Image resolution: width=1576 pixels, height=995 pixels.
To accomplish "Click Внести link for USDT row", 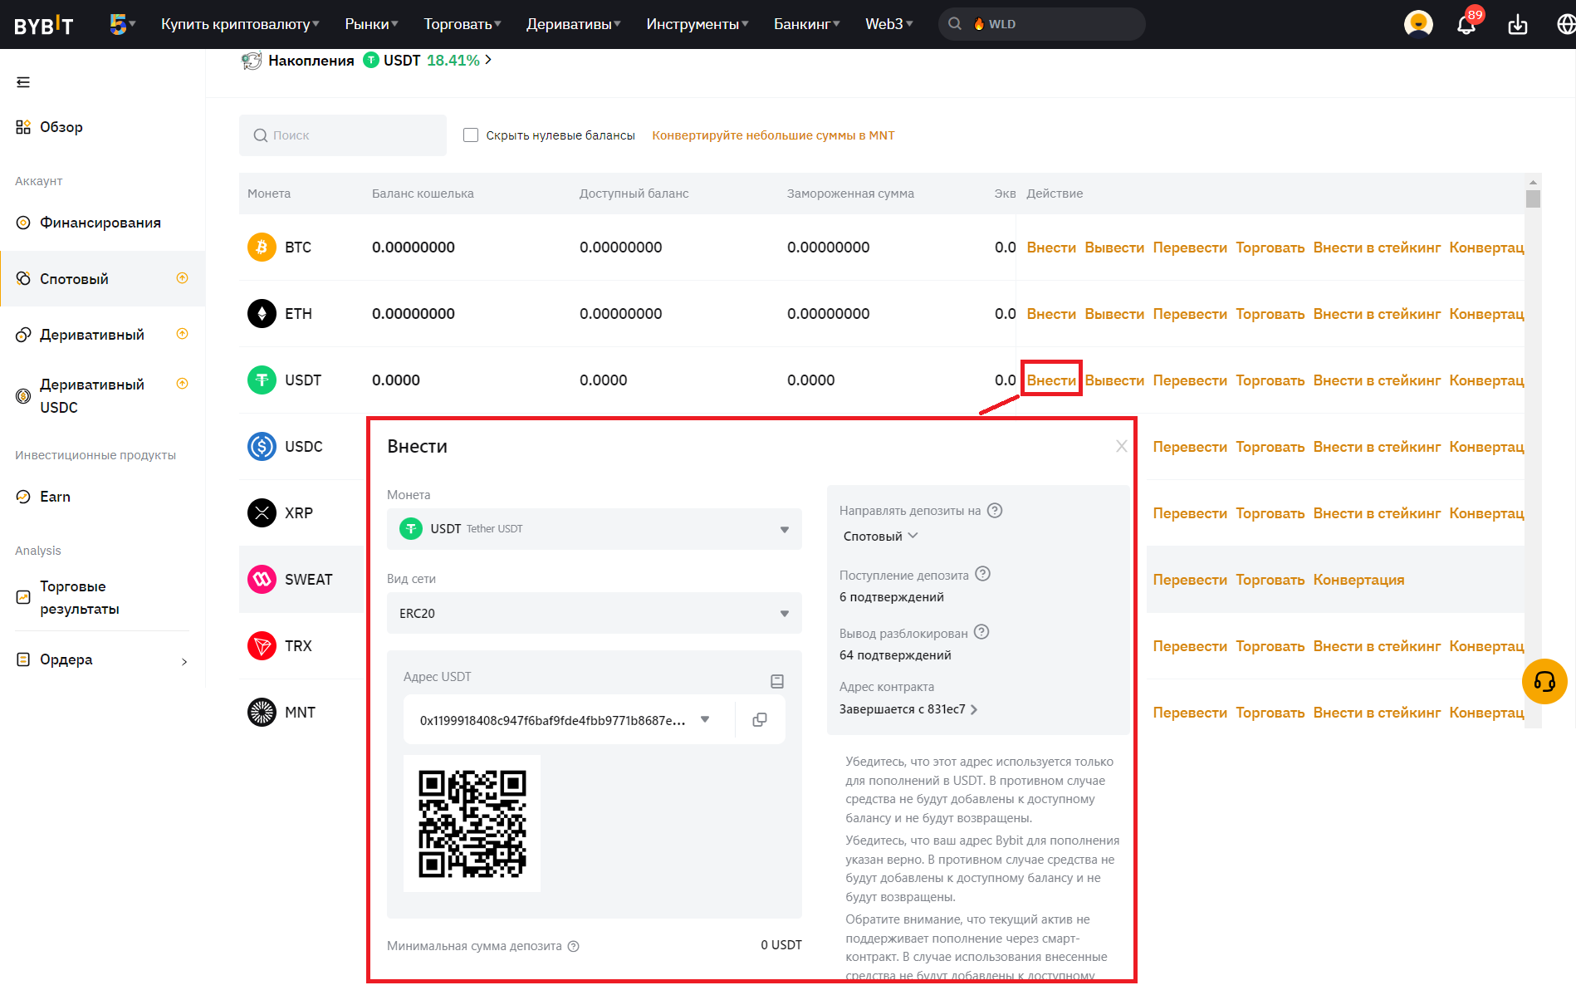I will (x=1050, y=380).
